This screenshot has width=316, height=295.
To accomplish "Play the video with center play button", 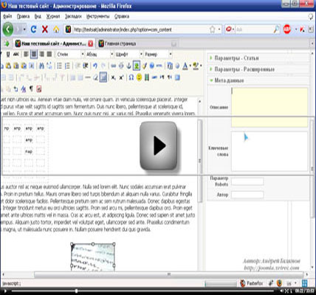I will tap(159, 145).
